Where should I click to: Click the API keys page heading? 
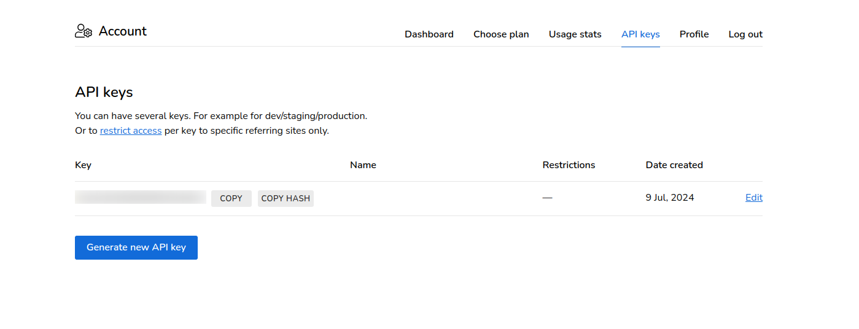(104, 92)
